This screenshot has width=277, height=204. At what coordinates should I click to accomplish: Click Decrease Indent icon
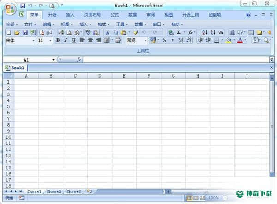(200, 40)
